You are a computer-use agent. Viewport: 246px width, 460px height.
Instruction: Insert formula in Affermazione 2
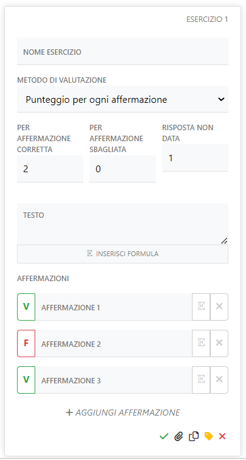click(x=201, y=343)
